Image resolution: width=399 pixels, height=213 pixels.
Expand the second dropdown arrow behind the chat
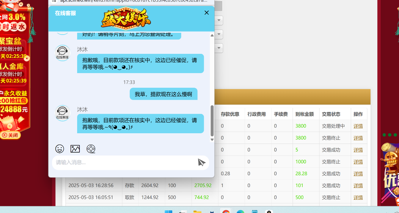coord(219,34)
